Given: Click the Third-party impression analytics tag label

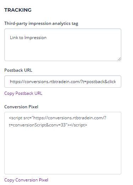Looking at the screenshot, I should coord(41,23).
